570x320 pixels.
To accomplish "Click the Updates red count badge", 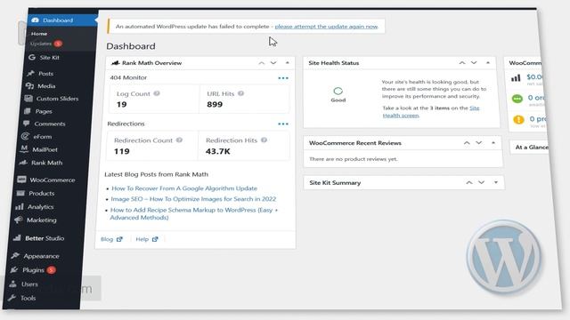I will [x=58, y=44].
